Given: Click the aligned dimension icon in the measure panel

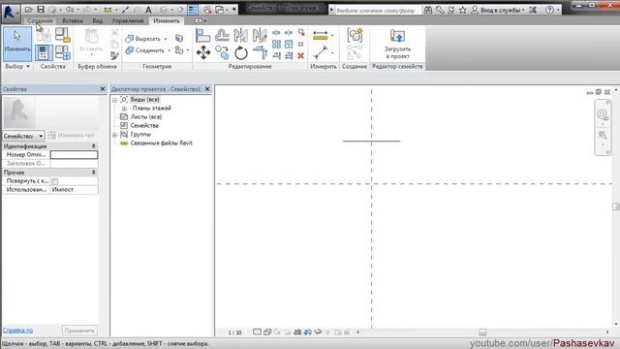Looking at the screenshot, I should click(x=321, y=36).
